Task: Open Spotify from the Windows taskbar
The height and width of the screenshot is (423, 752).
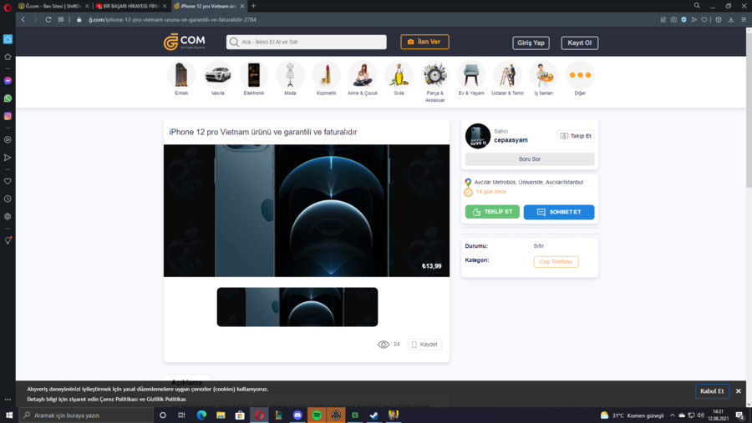Action: [317, 415]
